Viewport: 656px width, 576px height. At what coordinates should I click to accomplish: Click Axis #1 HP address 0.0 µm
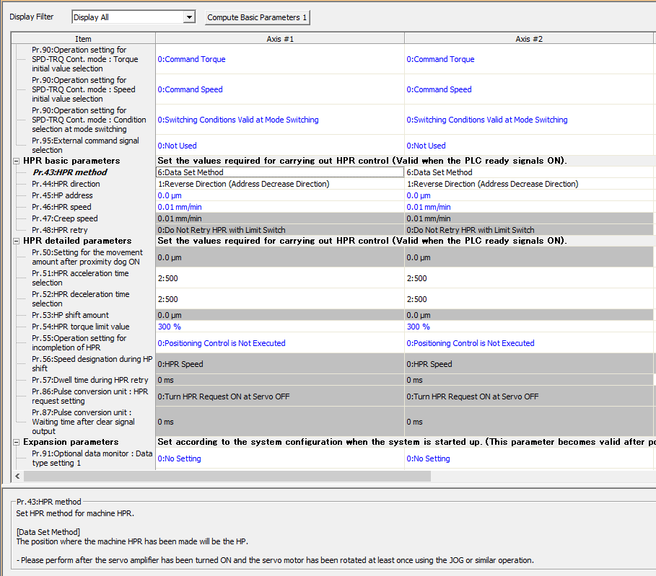point(280,195)
